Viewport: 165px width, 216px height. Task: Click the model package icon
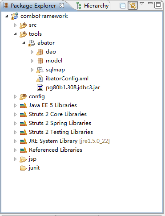40,61
